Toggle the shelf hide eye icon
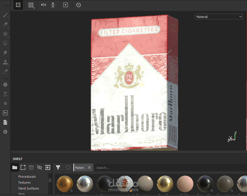This screenshot has height=196, width=247. tap(39, 167)
